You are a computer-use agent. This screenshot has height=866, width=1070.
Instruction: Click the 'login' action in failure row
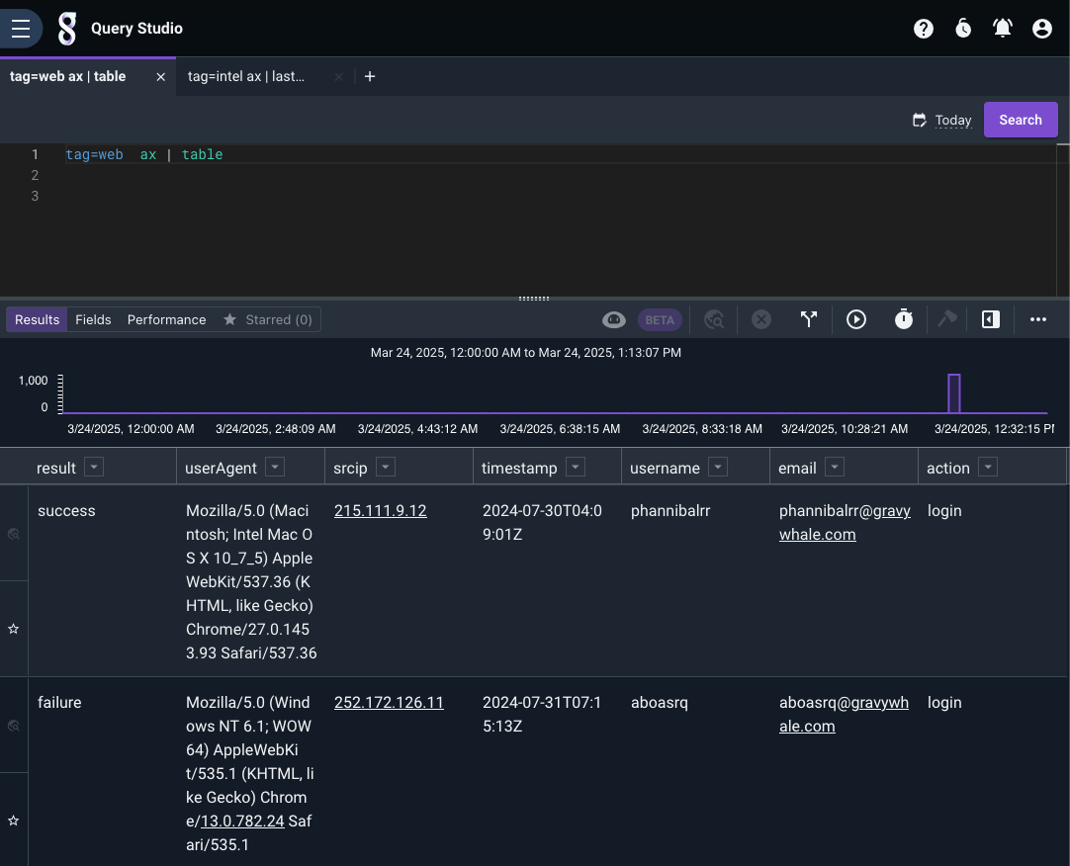[944, 702]
